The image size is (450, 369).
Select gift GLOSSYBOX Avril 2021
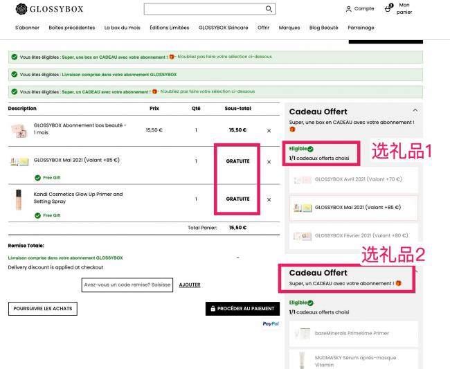click(354, 179)
